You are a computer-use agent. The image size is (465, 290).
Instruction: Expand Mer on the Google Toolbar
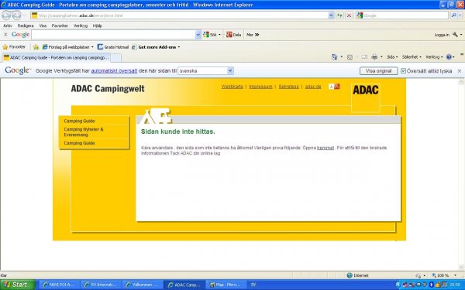253,35
